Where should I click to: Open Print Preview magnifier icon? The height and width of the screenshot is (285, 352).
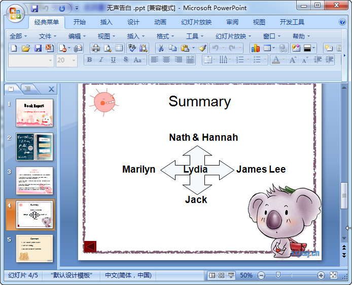(108, 48)
